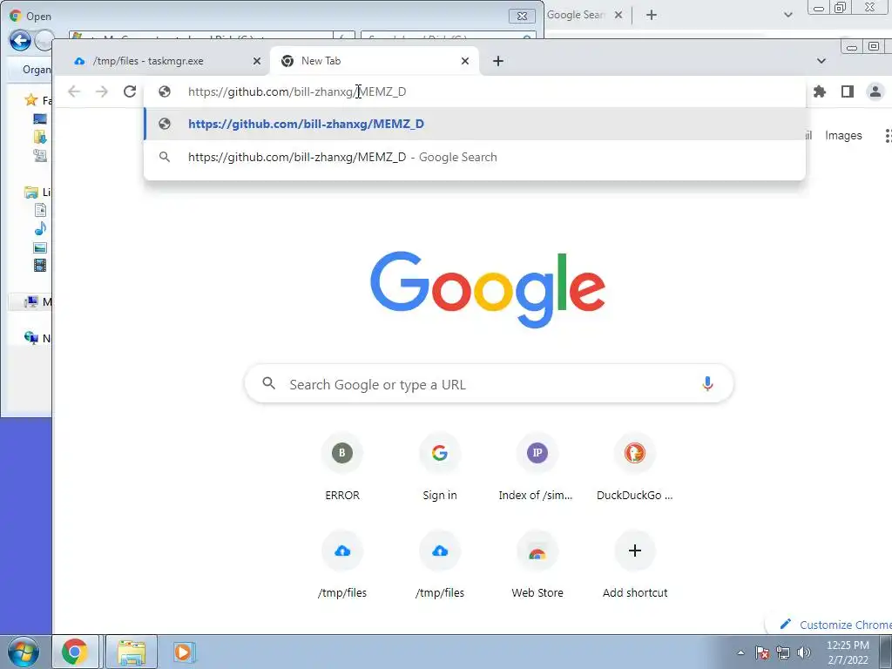Close the Open dialog window
Image resolution: width=892 pixels, height=669 pixels.
[x=523, y=16]
